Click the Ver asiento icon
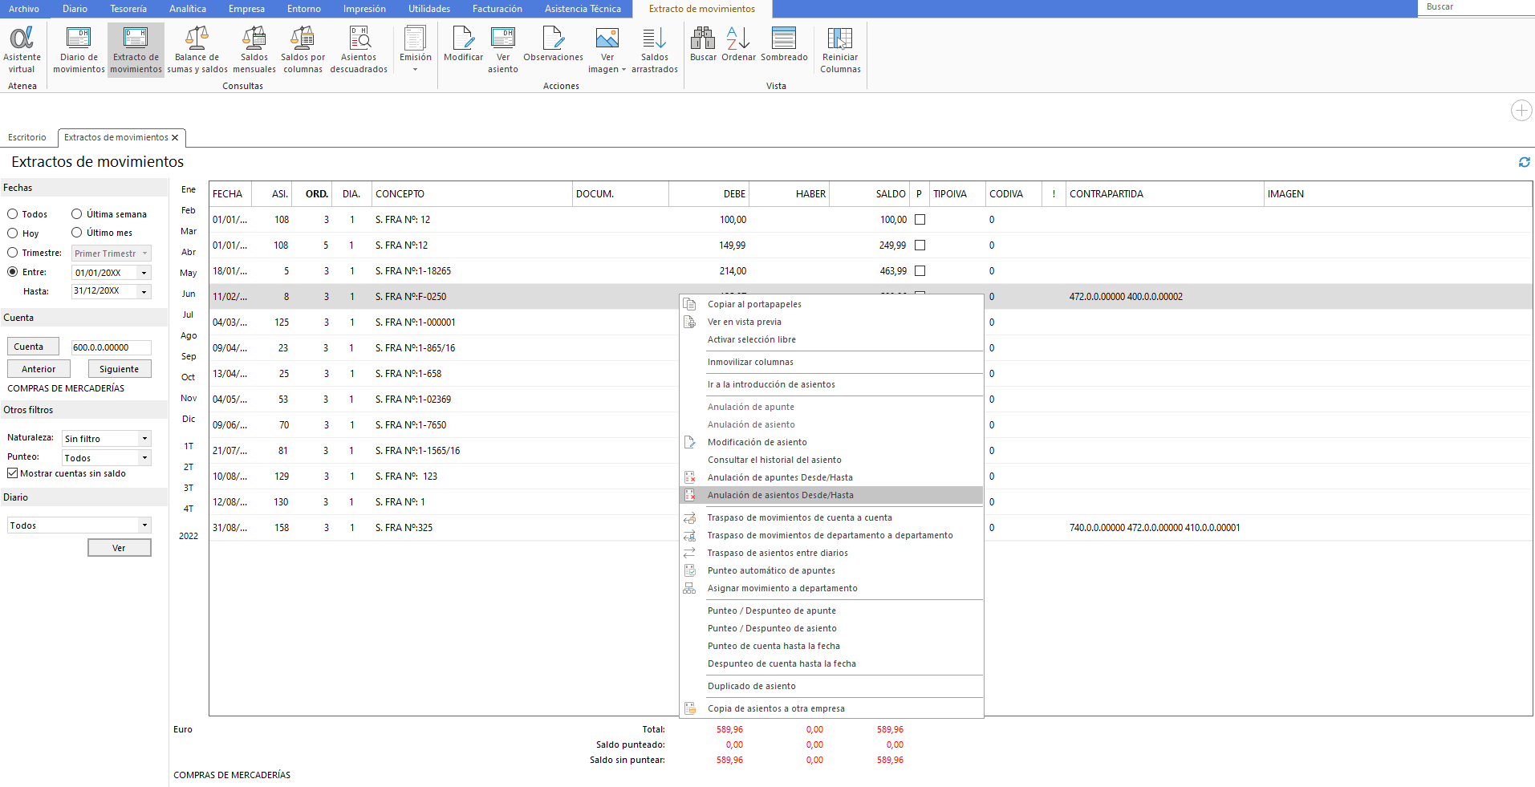This screenshot has width=1535, height=787. [503, 50]
